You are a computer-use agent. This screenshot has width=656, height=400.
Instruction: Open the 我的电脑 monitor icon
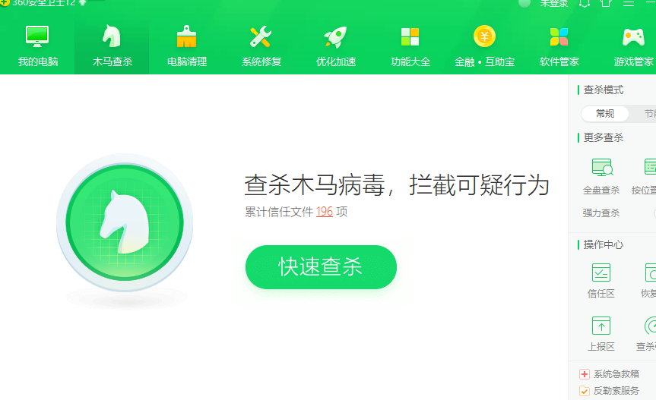tap(37, 36)
